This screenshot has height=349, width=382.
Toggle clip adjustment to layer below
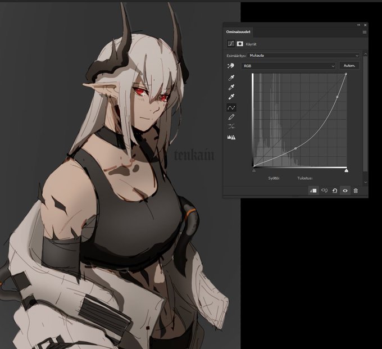313,191
